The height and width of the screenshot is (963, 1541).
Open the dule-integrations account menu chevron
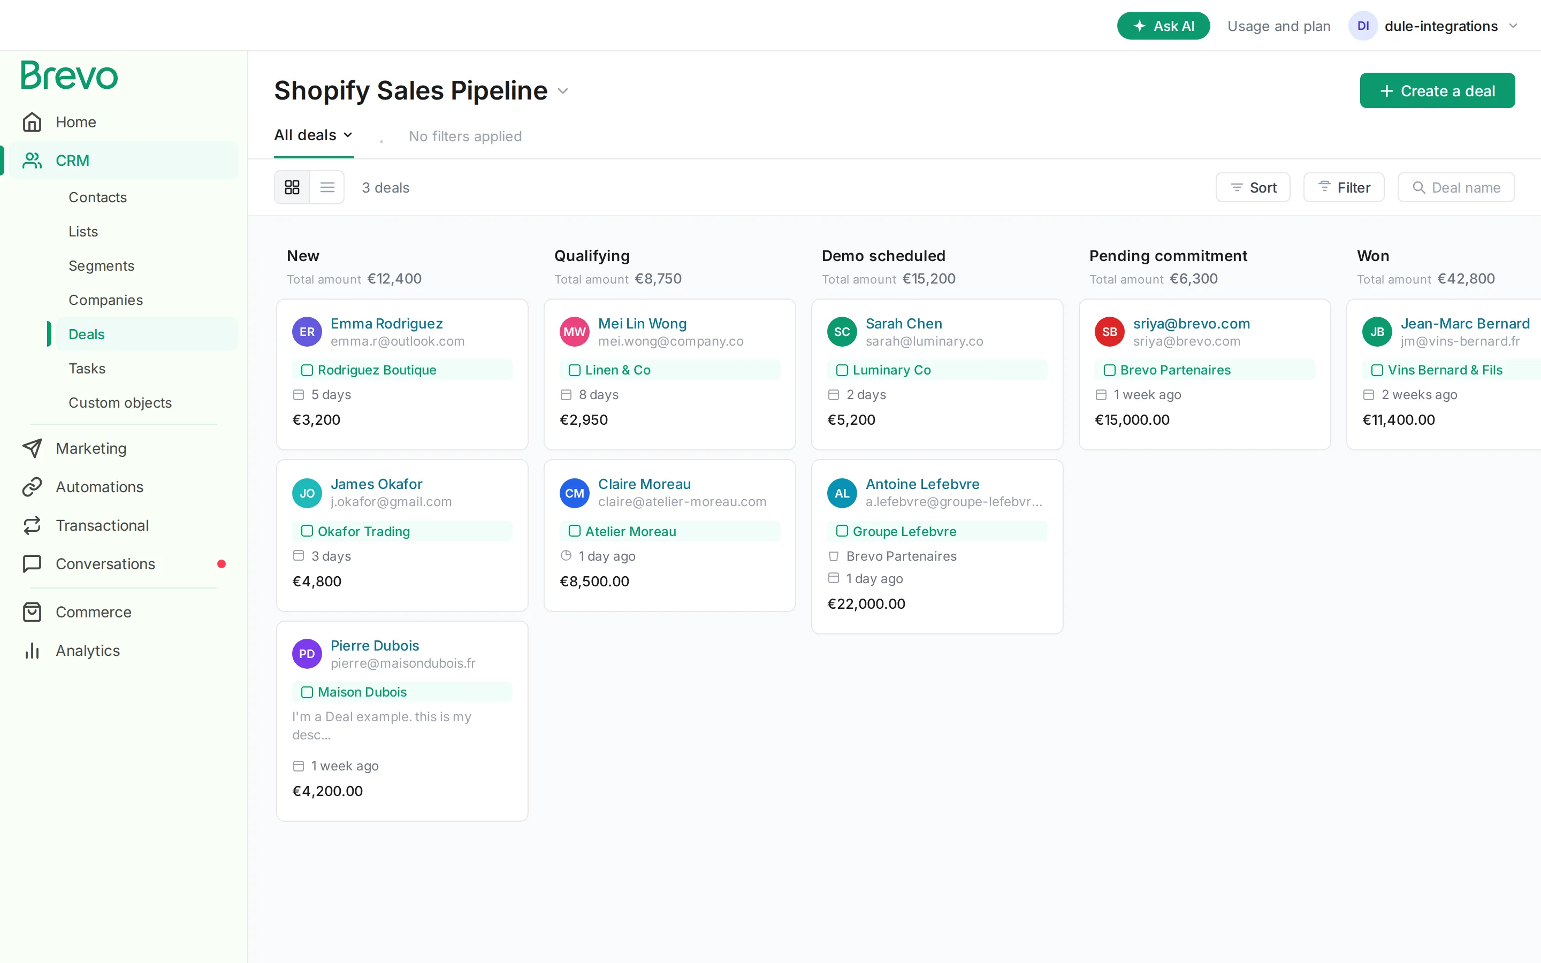click(1514, 26)
